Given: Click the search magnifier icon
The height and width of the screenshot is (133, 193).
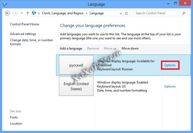Looking at the screenshot, I should [x=184, y=13].
